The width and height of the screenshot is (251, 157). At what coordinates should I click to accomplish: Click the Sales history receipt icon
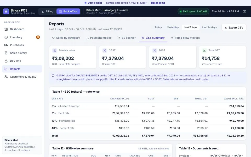[6, 53]
